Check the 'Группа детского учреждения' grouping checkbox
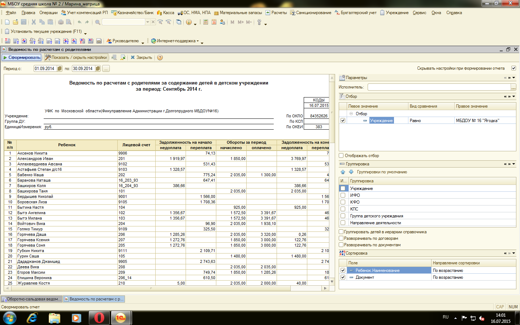The height and width of the screenshot is (325, 520). (x=343, y=216)
